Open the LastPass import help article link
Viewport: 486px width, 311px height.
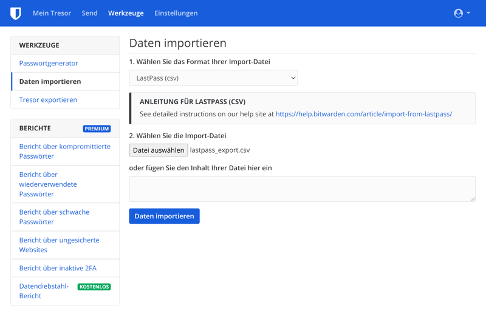(363, 114)
